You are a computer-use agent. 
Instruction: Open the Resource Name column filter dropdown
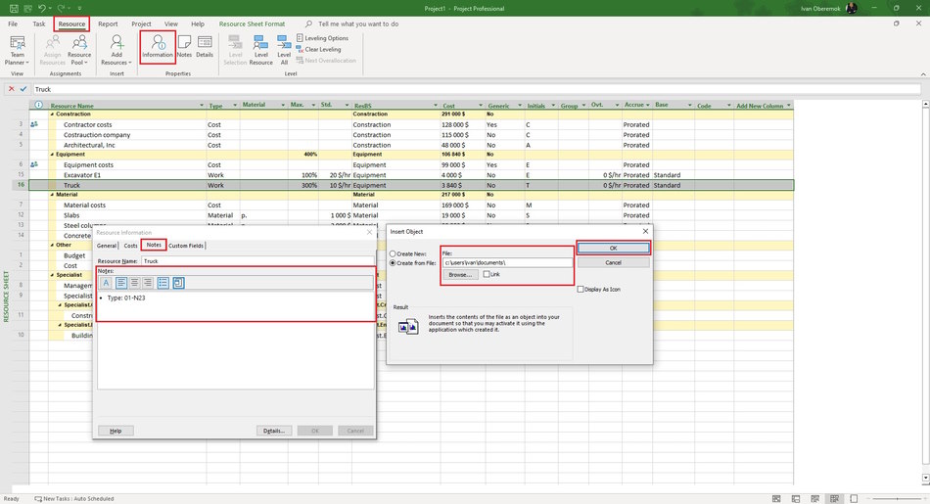click(202, 106)
